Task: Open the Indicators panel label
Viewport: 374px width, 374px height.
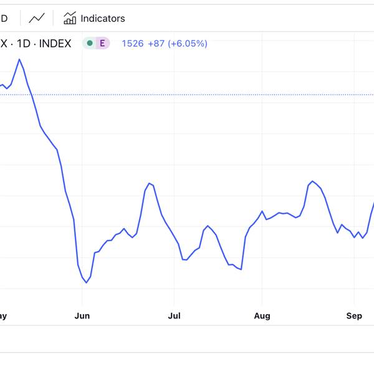Action: point(103,18)
